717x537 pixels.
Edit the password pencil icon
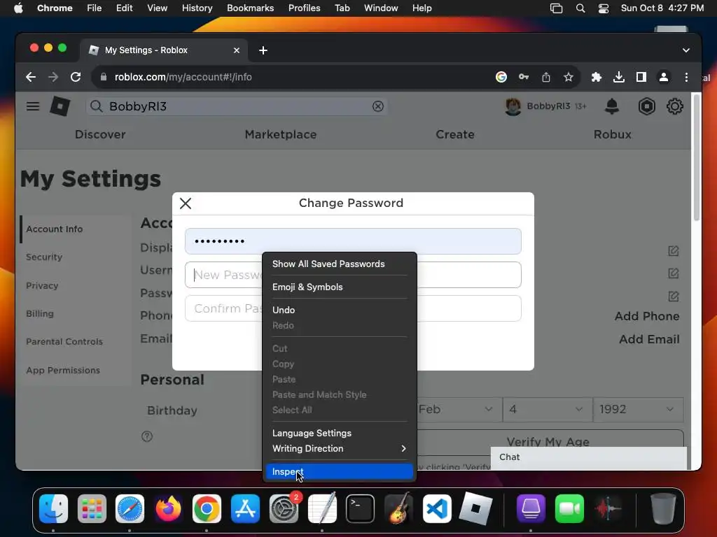coord(673,296)
